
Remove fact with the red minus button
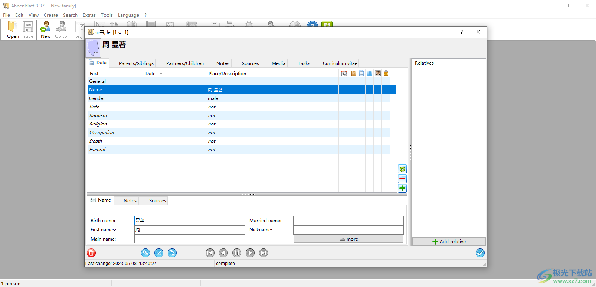(402, 179)
